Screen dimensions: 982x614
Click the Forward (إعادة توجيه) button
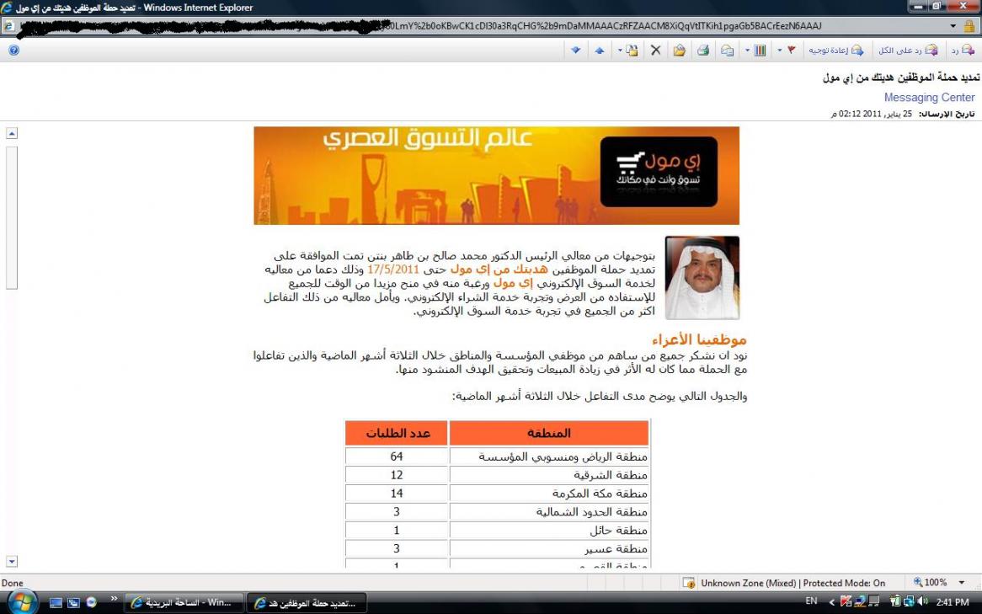(x=836, y=51)
